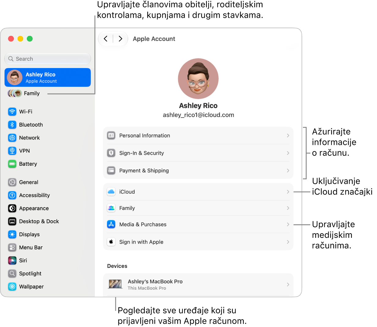377x327 pixels.
Task: Select Wi-Fi label in sidebar
Action: (x=26, y=112)
